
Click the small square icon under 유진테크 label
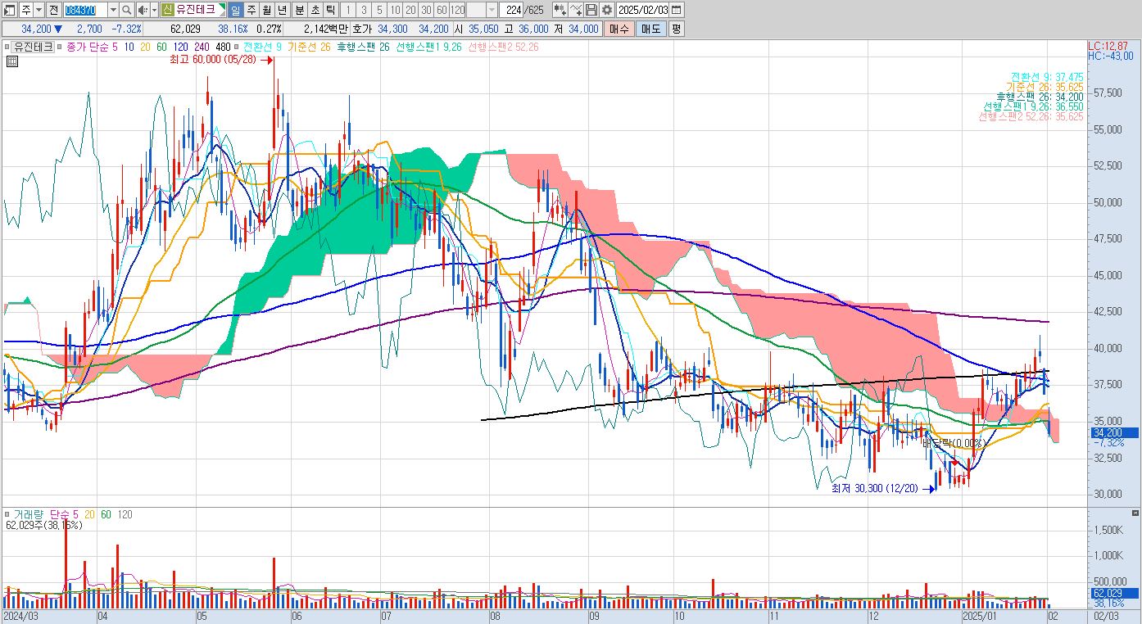pos(12,61)
